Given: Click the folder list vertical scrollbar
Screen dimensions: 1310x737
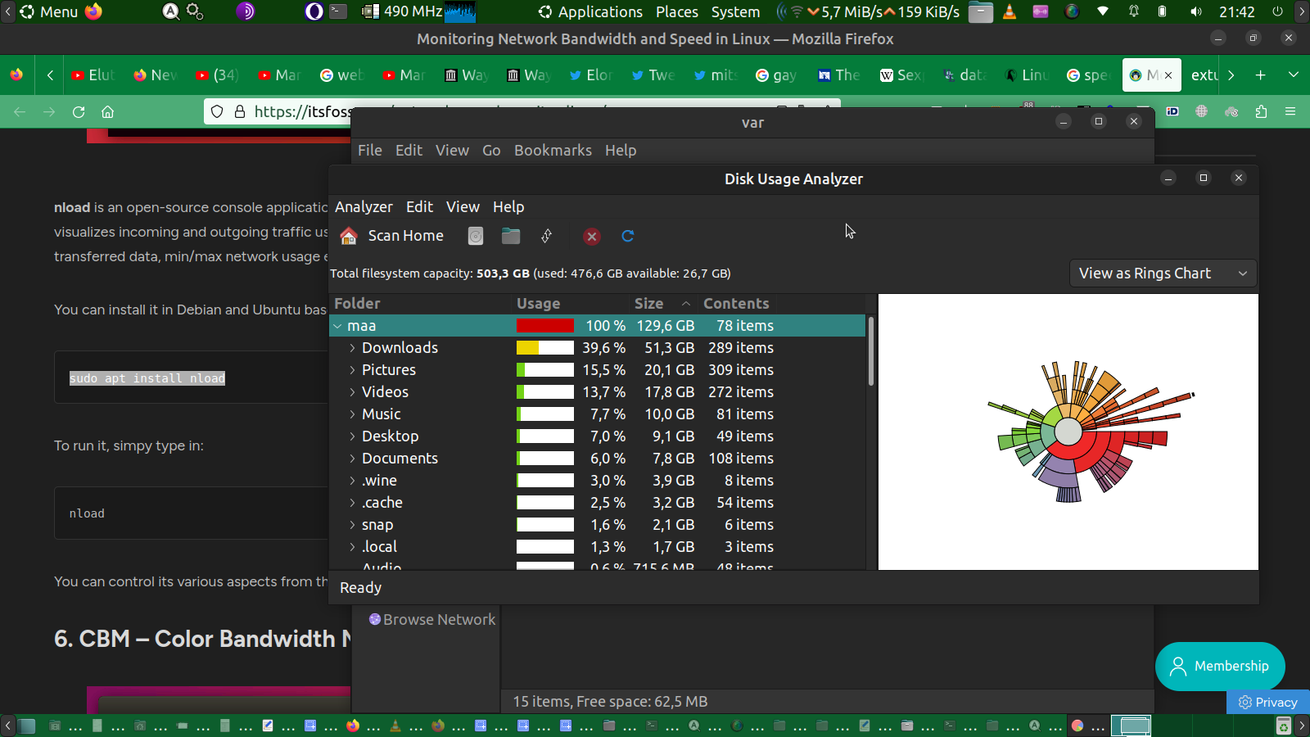Looking at the screenshot, I should click(870, 352).
